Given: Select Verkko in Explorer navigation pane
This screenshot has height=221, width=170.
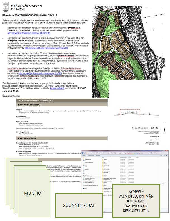Looking at the screenshot, I should click(x=85, y=188).
